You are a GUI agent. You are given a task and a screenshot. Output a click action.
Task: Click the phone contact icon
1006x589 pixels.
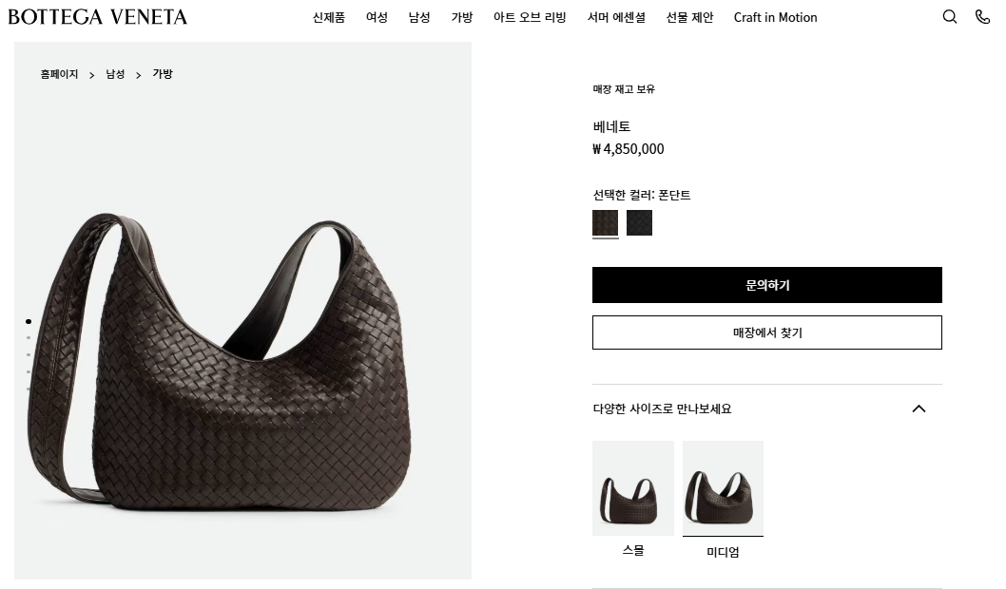pos(982,17)
